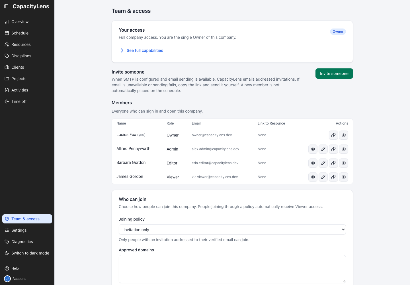Go to Projects page

click(x=27, y=79)
